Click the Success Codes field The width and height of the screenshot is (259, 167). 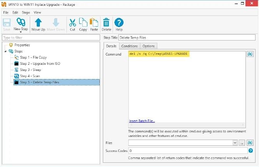click(x=188, y=151)
